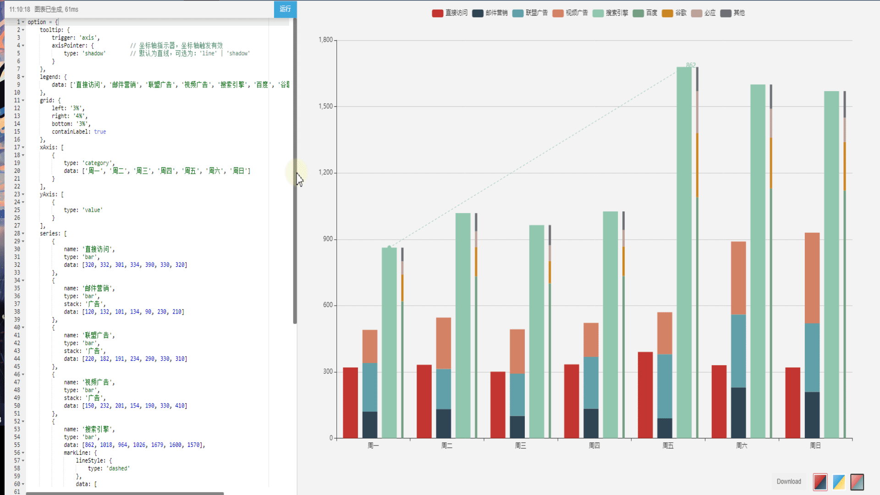880x495 pixels.
Task: Click the 运行 button to run code
Action: (x=285, y=9)
